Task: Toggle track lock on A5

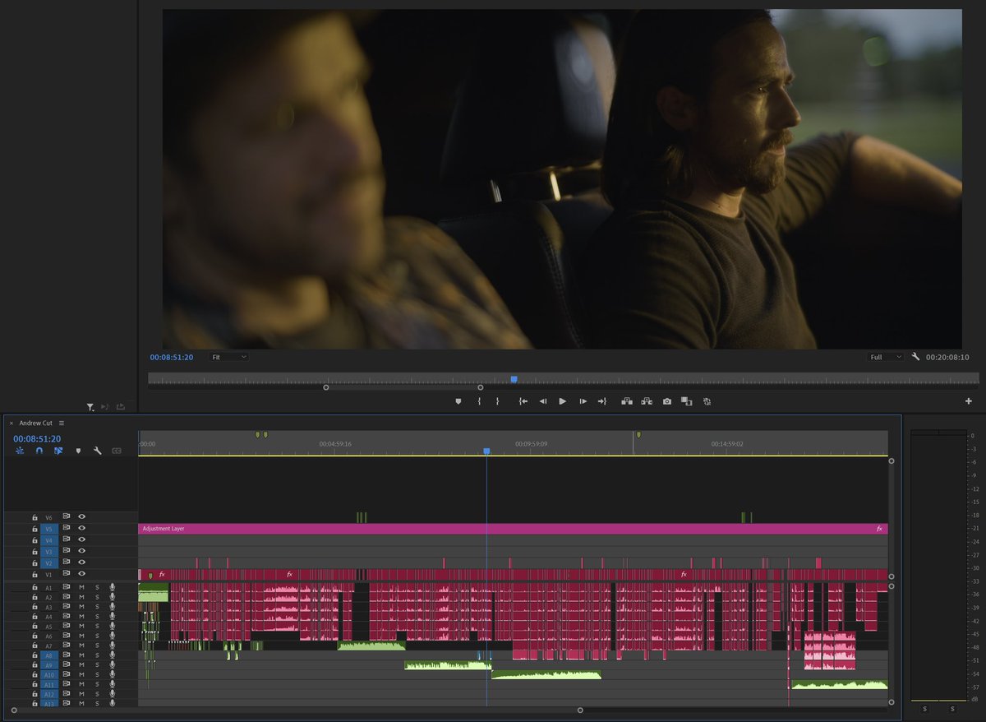Action: point(35,626)
